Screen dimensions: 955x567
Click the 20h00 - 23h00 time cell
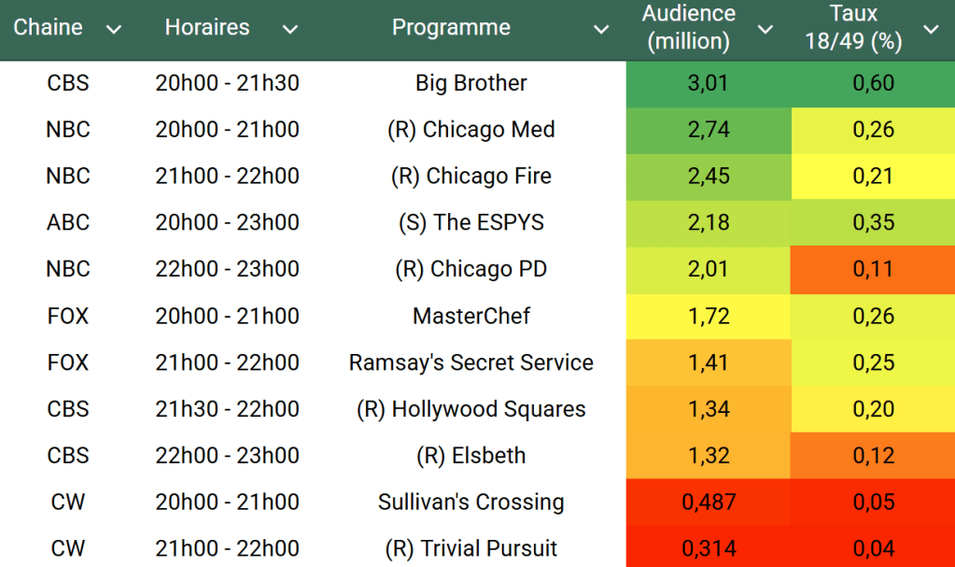pos(227,223)
